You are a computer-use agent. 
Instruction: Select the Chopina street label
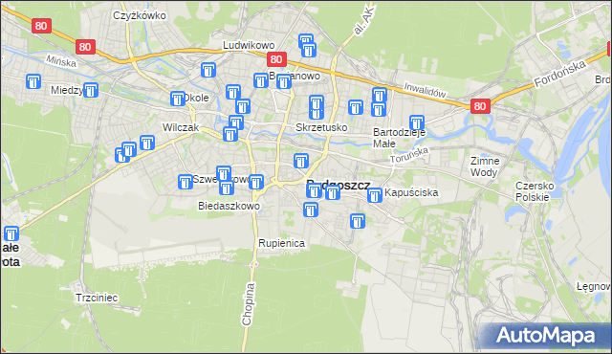(x=249, y=304)
